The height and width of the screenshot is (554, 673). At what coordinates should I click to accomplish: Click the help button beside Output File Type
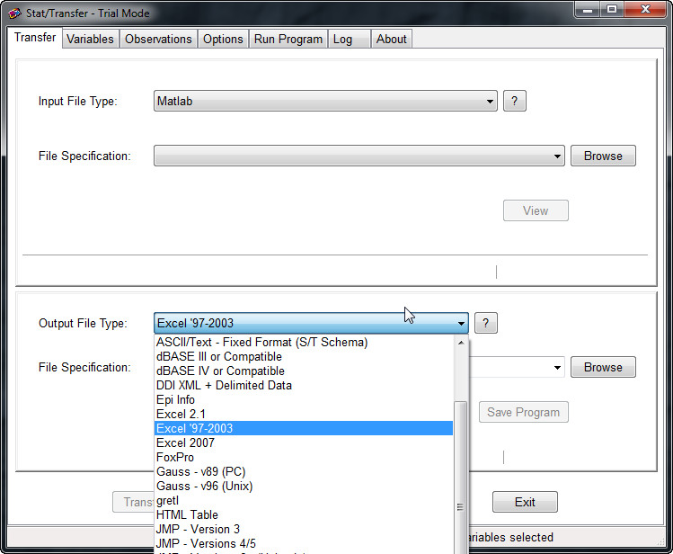tap(486, 323)
